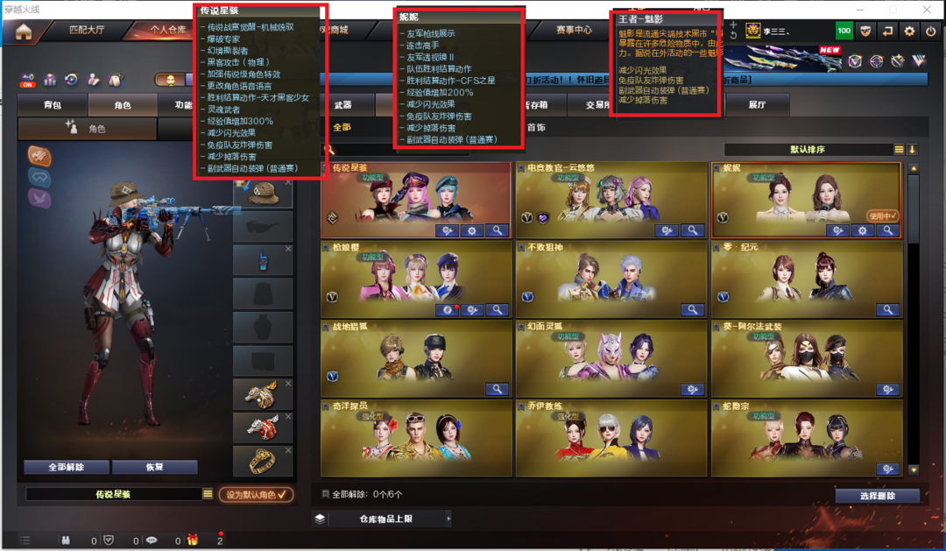This screenshot has height=551, width=946.
Task: Remove the hat from equipment slot
Action: pos(288,181)
